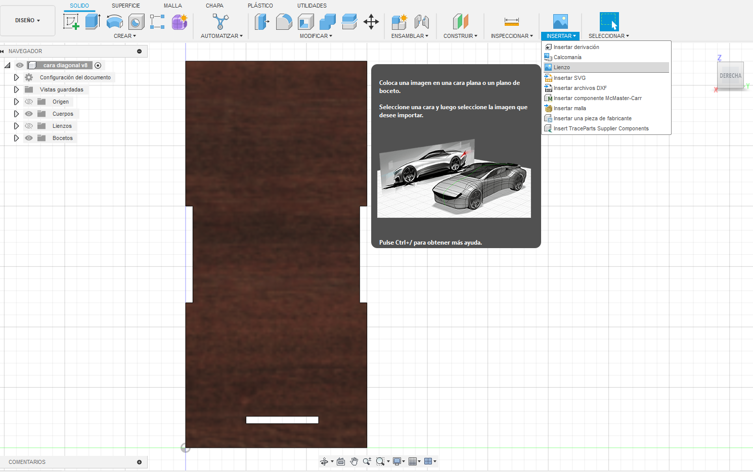Click the Move/Copy arrows icon
The height and width of the screenshot is (472, 753).
click(x=371, y=22)
